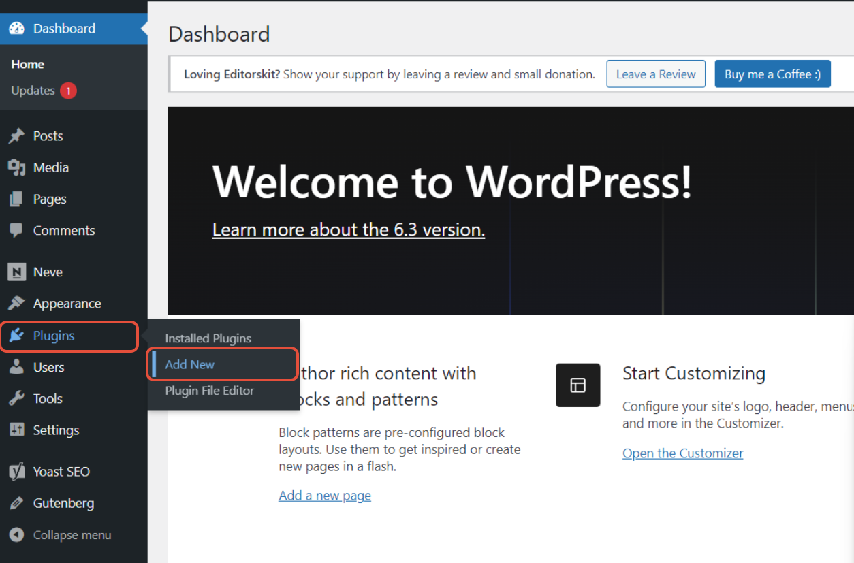Click the Start Customizing heading
854x563 pixels.
[x=694, y=373]
